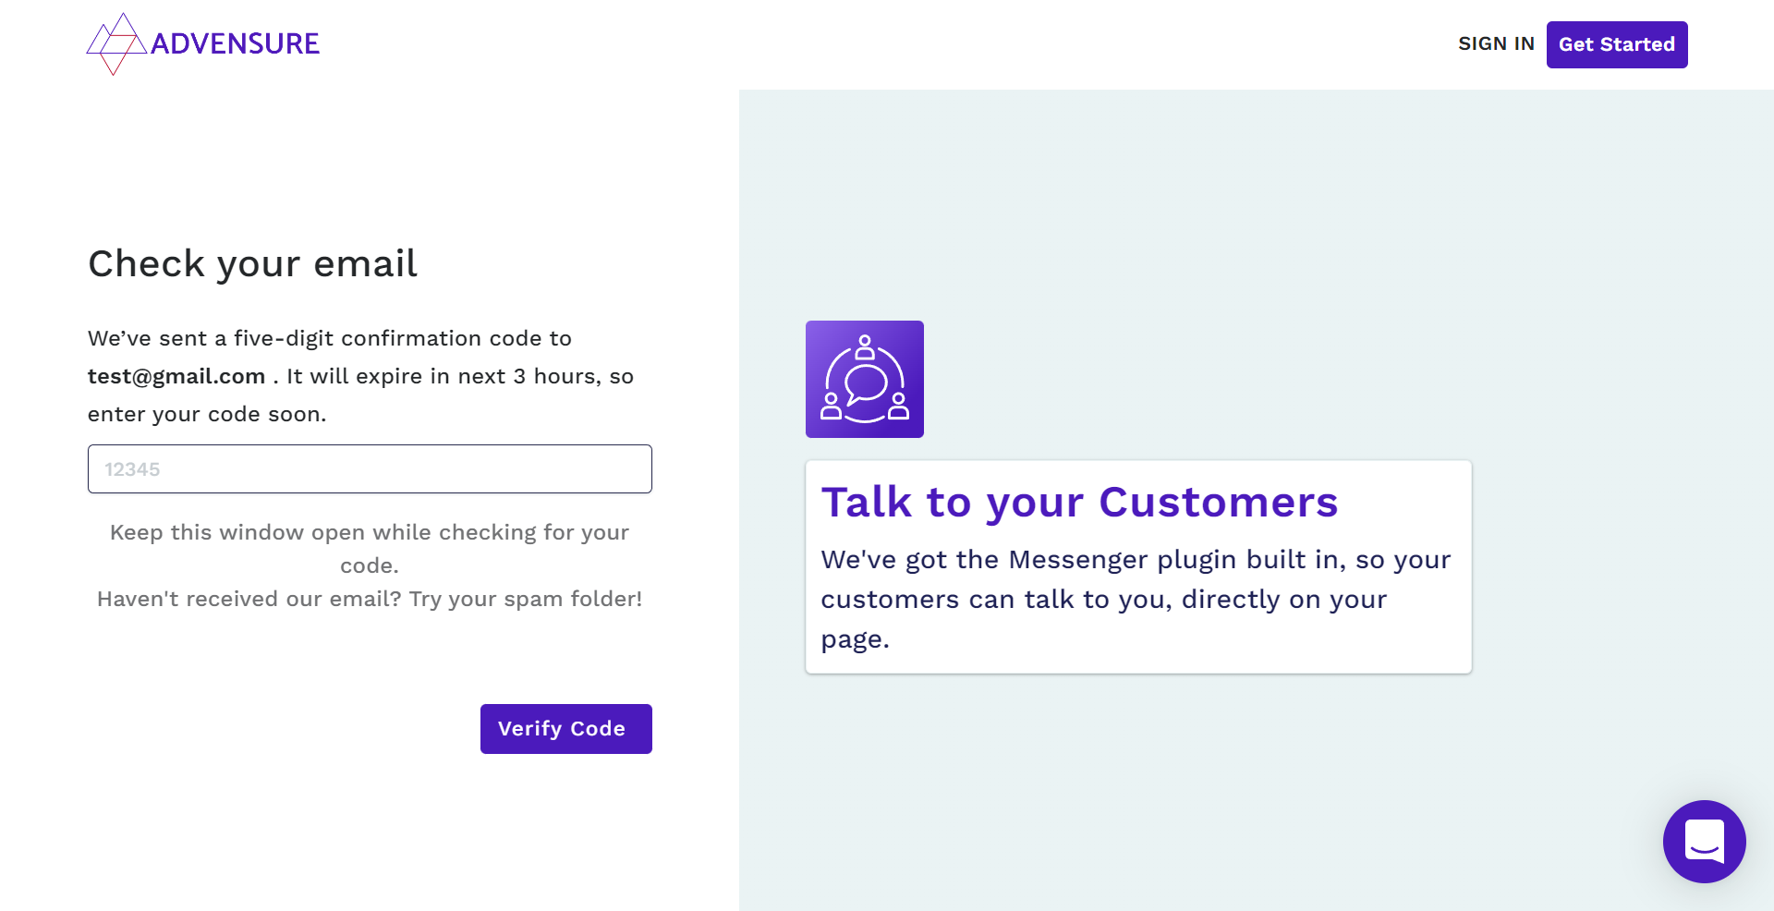Screen dimensions: 1774x911
Task: Submit with the Verify Code button
Action: coord(565,729)
